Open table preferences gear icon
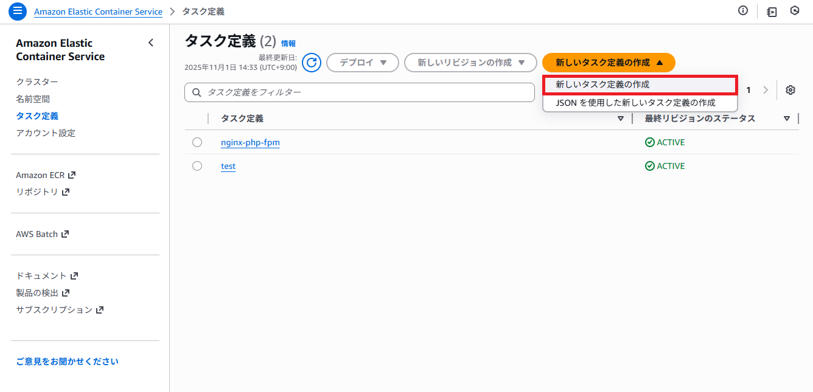The height and width of the screenshot is (392, 813). (x=790, y=90)
